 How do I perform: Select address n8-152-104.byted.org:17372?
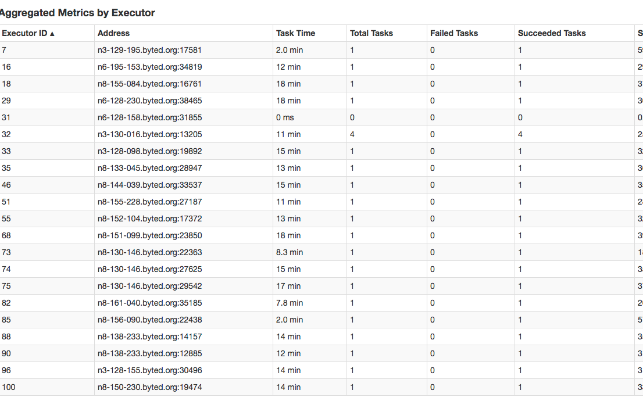click(x=149, y=219)
